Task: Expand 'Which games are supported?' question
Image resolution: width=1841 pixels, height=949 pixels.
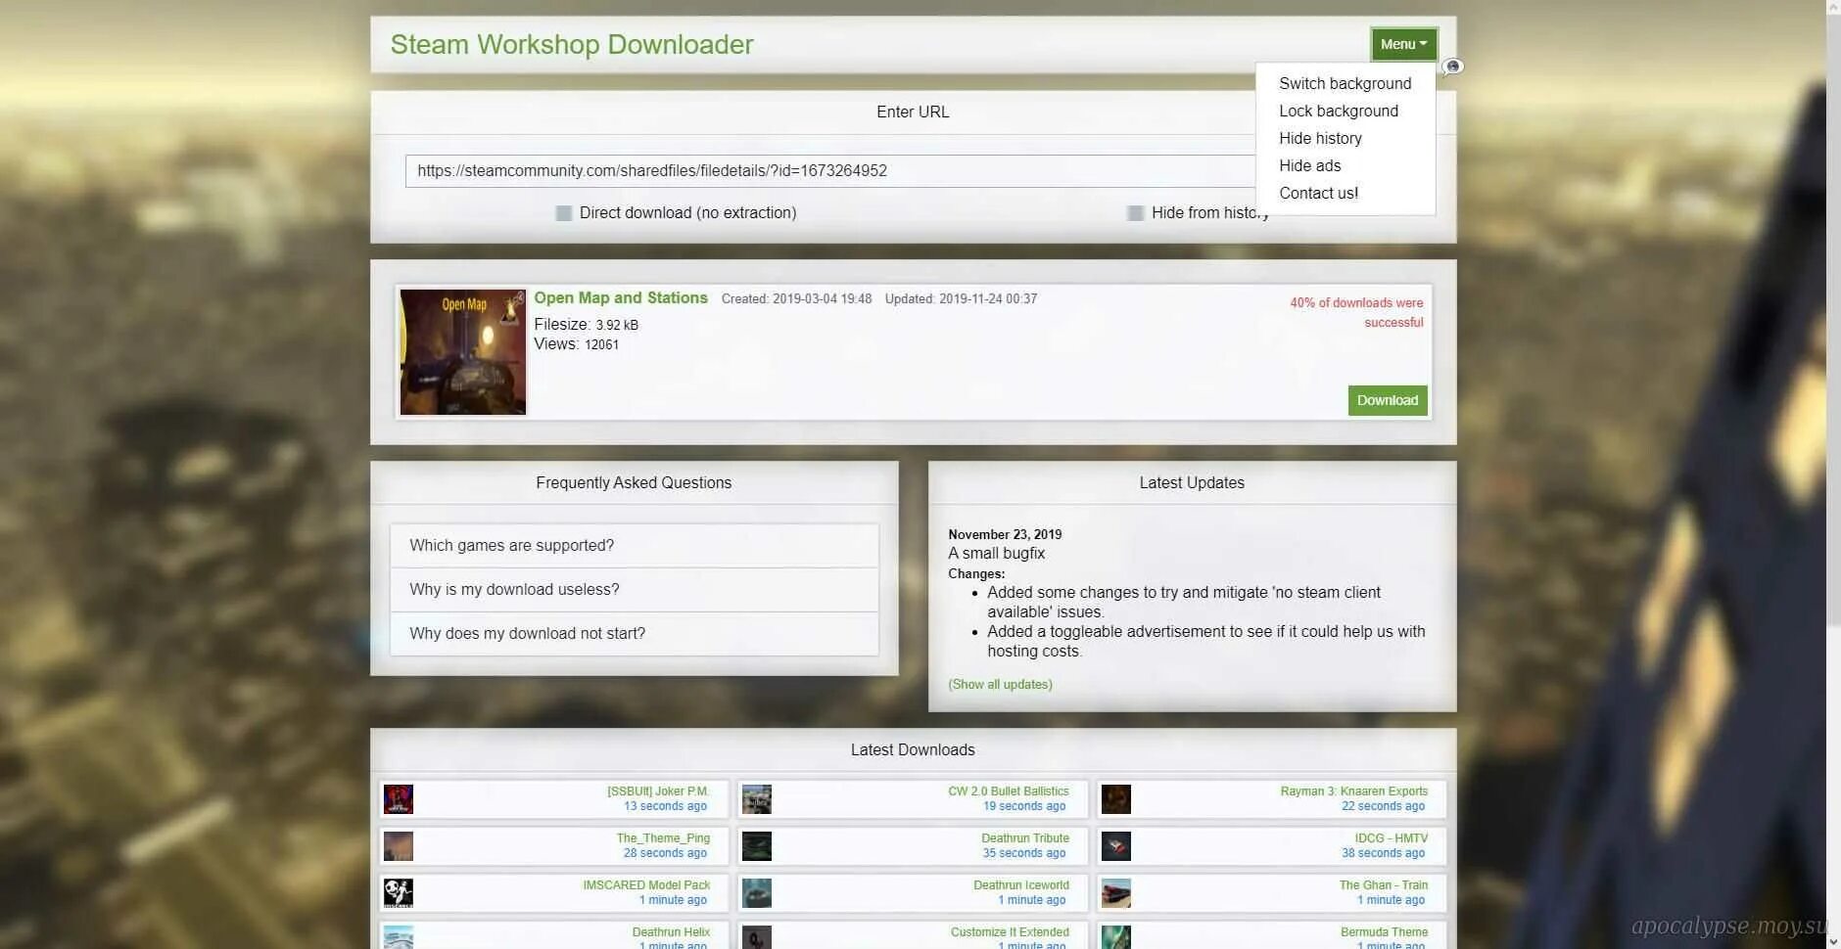Action: (635, 546)
